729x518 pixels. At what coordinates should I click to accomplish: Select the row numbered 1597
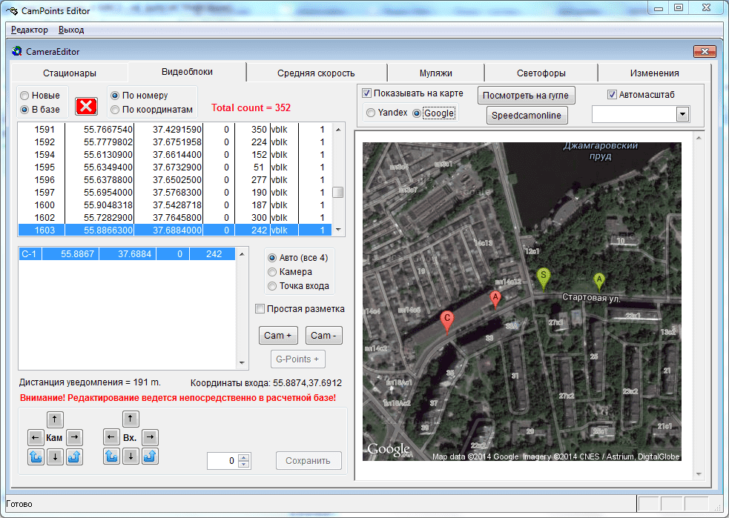pos(175,193)
